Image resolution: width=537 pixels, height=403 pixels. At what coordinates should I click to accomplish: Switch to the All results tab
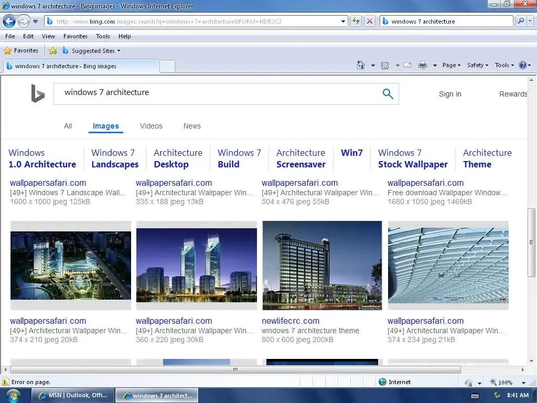[x=68, y=126]
